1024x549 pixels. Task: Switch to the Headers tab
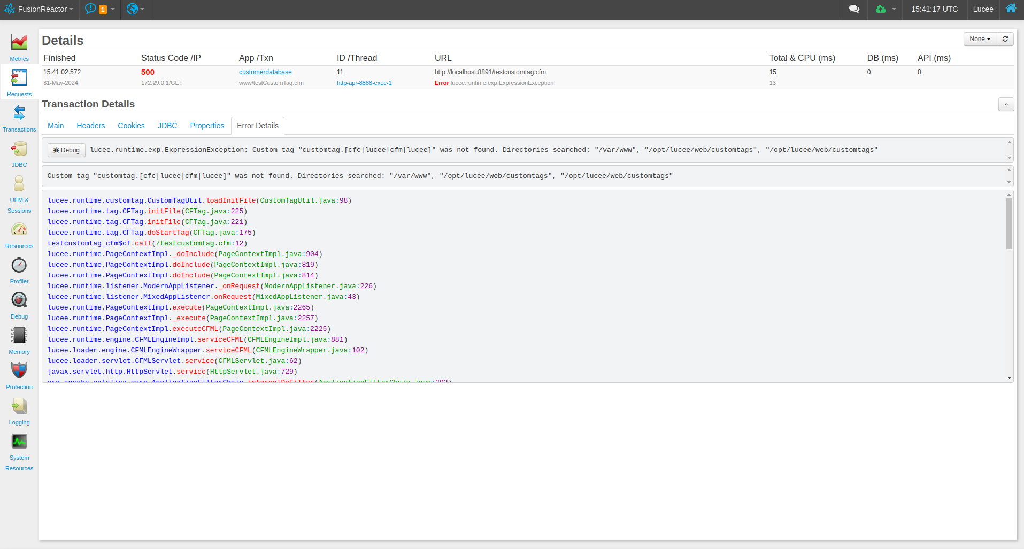pyautogui.click(x=91, y=126)
